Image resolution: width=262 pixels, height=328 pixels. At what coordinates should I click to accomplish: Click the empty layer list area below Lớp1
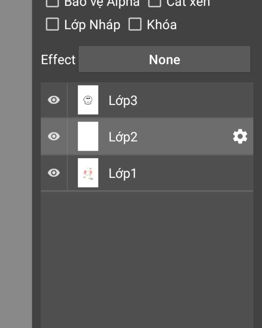point(147,259)
